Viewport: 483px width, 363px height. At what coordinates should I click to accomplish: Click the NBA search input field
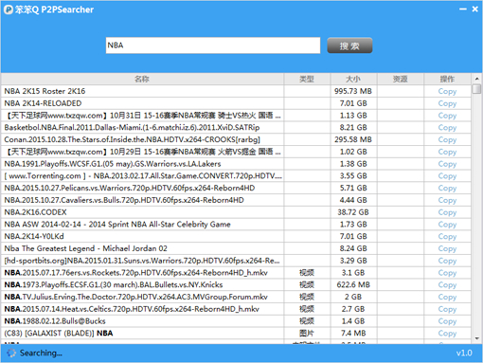pos(213,45)
